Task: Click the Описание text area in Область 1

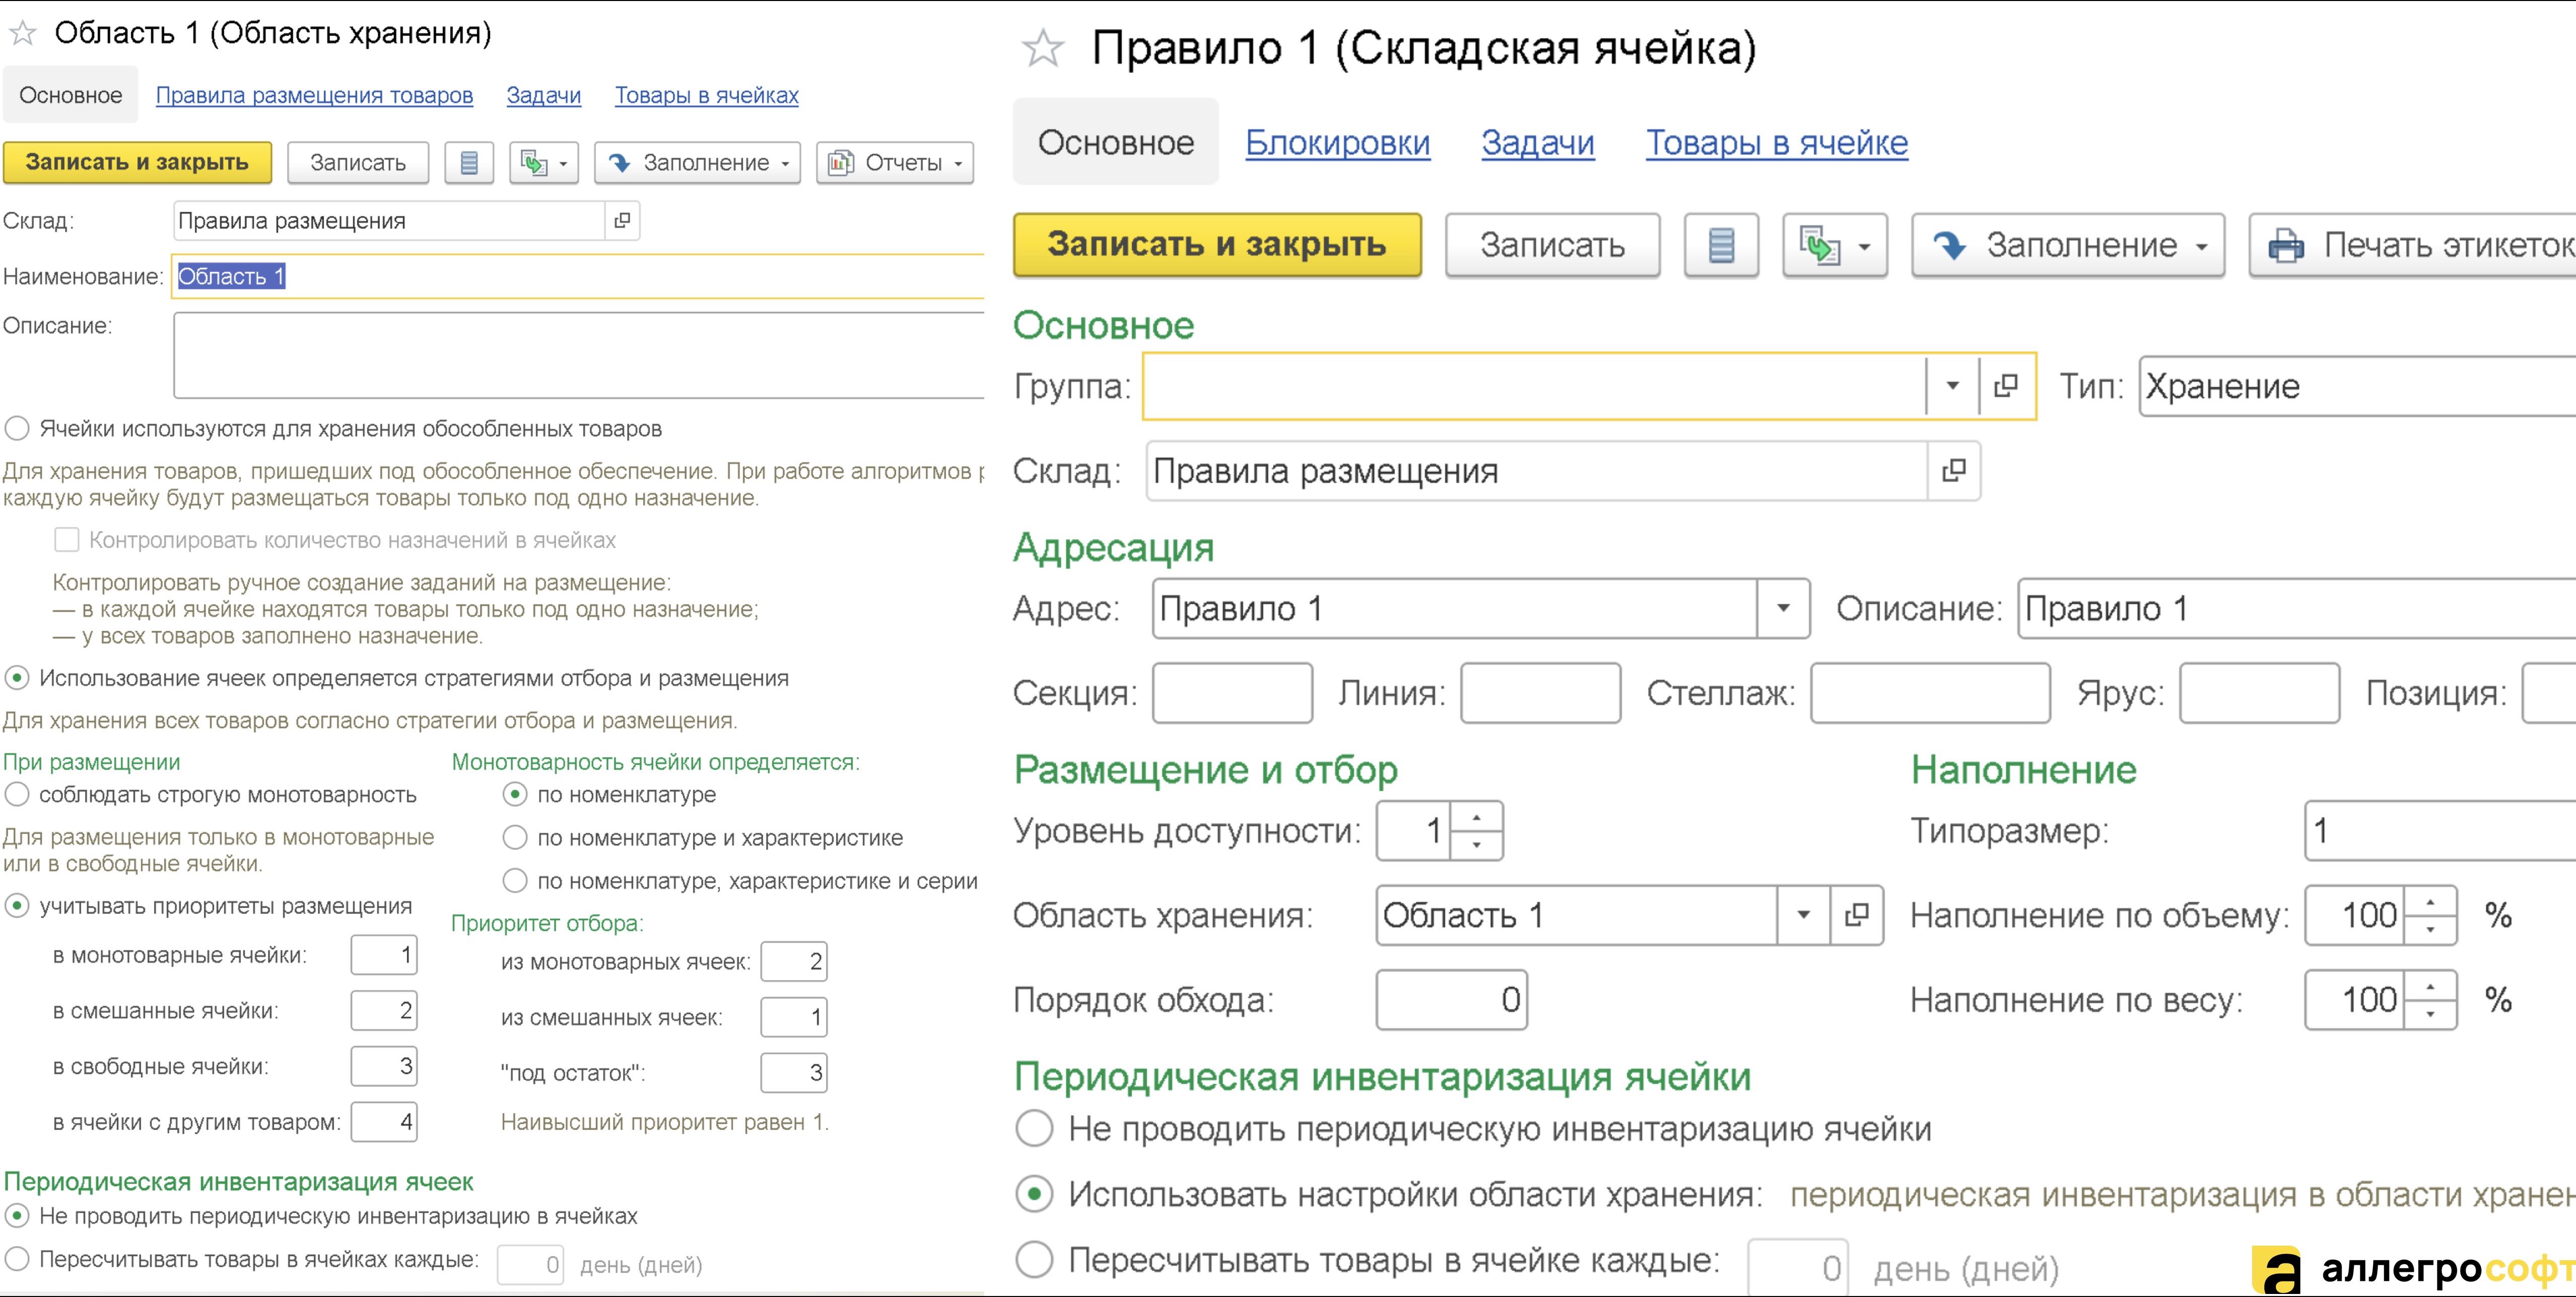Action: coord(579,355)
